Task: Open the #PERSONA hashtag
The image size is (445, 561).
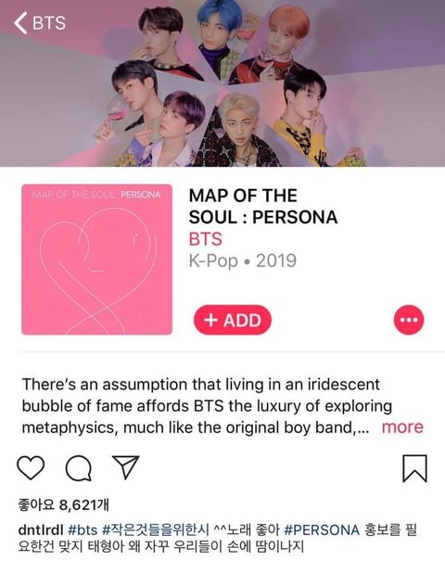Action: [322, 529]
